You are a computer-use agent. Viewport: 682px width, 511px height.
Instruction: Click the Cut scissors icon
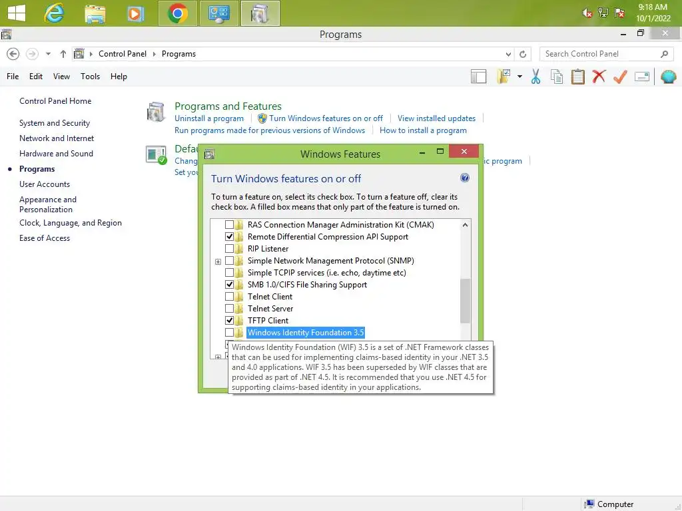tap(535, 77)
